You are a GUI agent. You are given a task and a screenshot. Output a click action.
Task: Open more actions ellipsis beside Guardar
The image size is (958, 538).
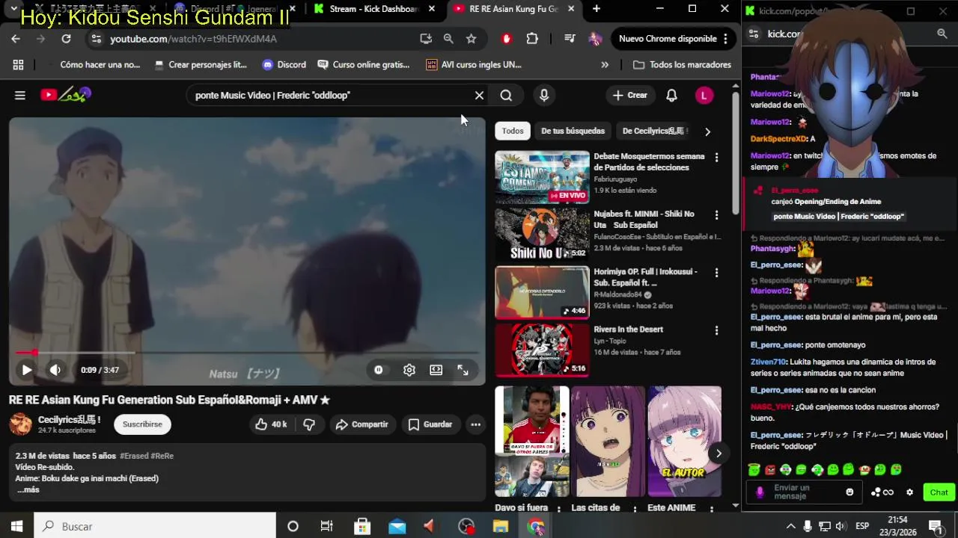[475, 424]
